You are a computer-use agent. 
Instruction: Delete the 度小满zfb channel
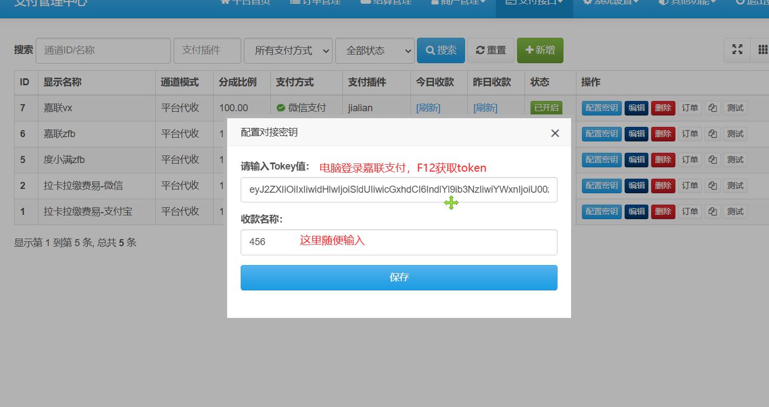pos(663,160)
